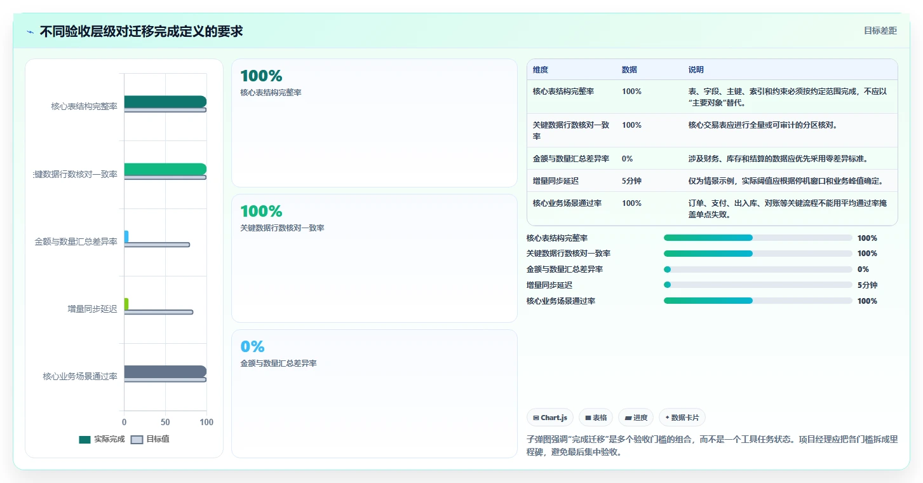923x483 pixels.
Task: Click the 维度 column header
Action: click(x=541, y=70)
